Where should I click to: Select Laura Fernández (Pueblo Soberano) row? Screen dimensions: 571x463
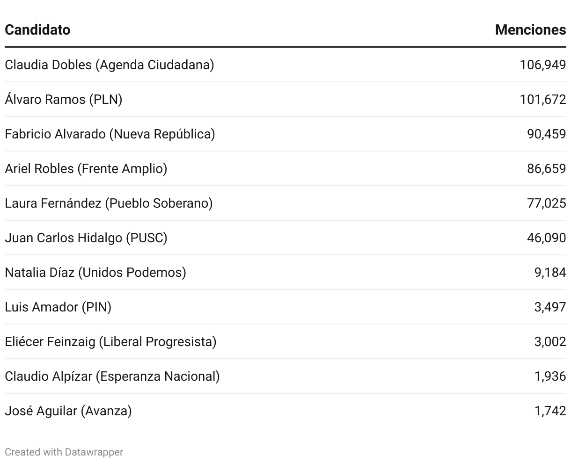click(109, 203)
